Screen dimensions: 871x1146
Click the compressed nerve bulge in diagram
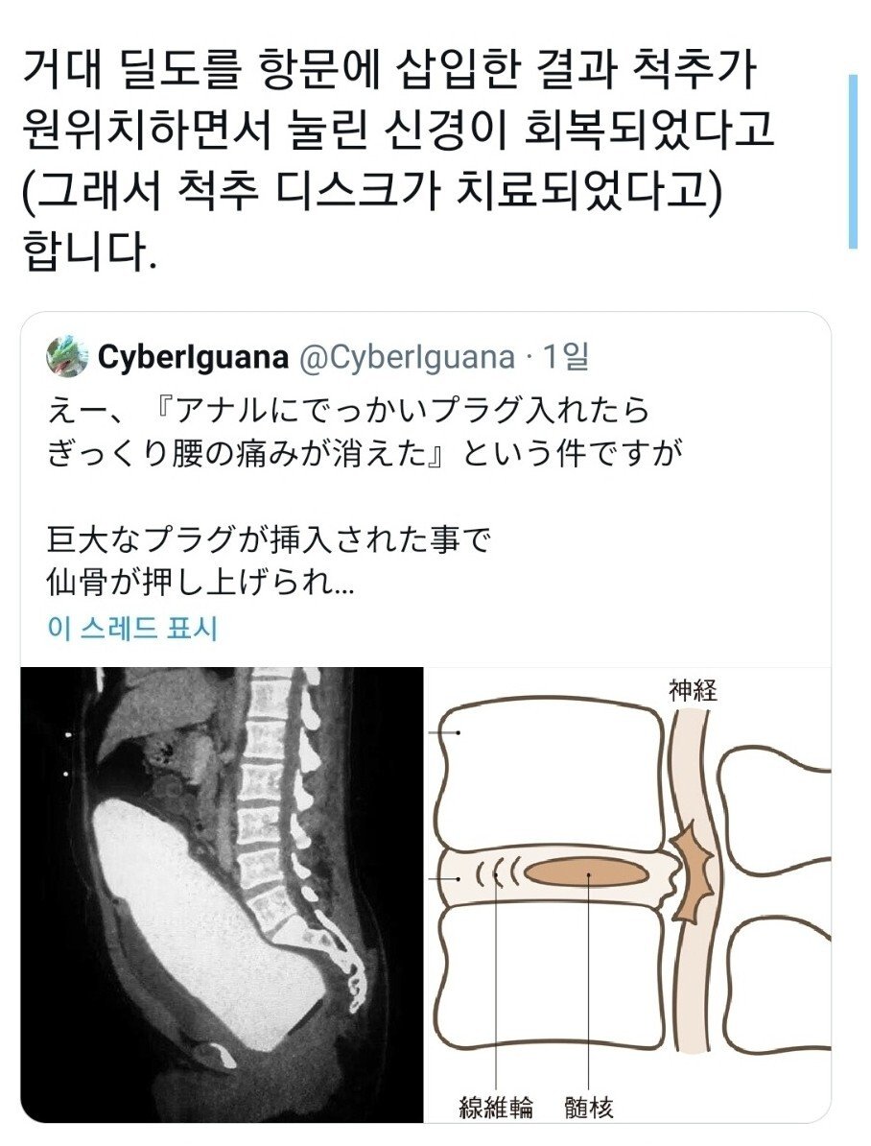pos(692,869)
